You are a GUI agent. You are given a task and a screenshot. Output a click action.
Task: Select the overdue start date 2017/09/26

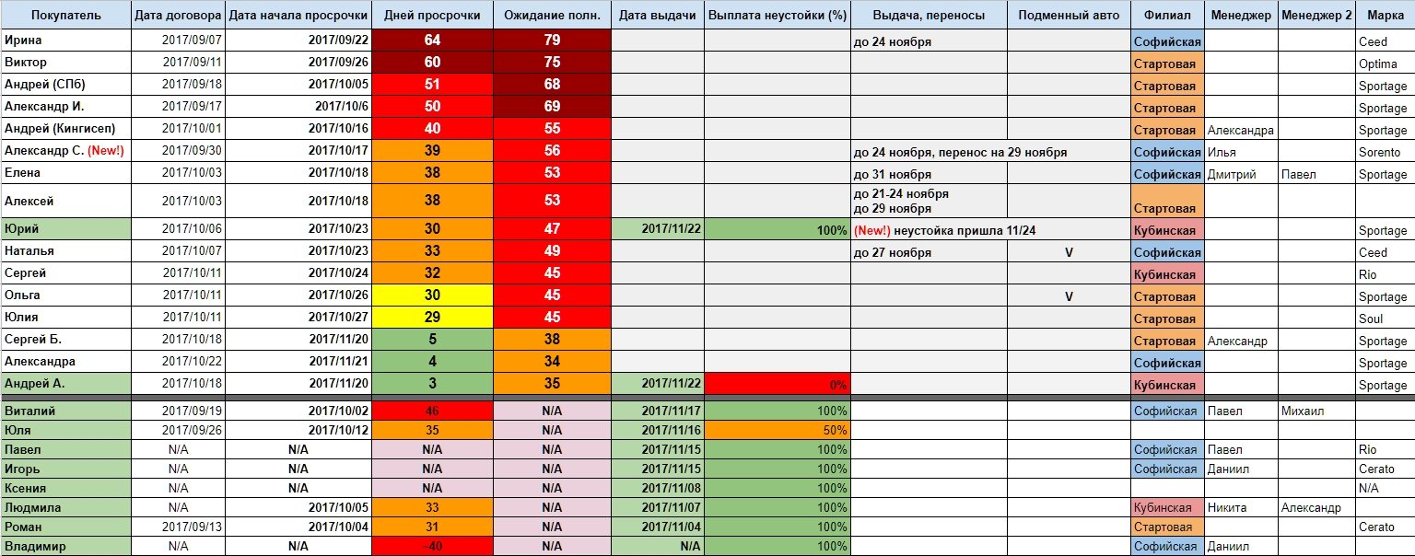(298, 63)
